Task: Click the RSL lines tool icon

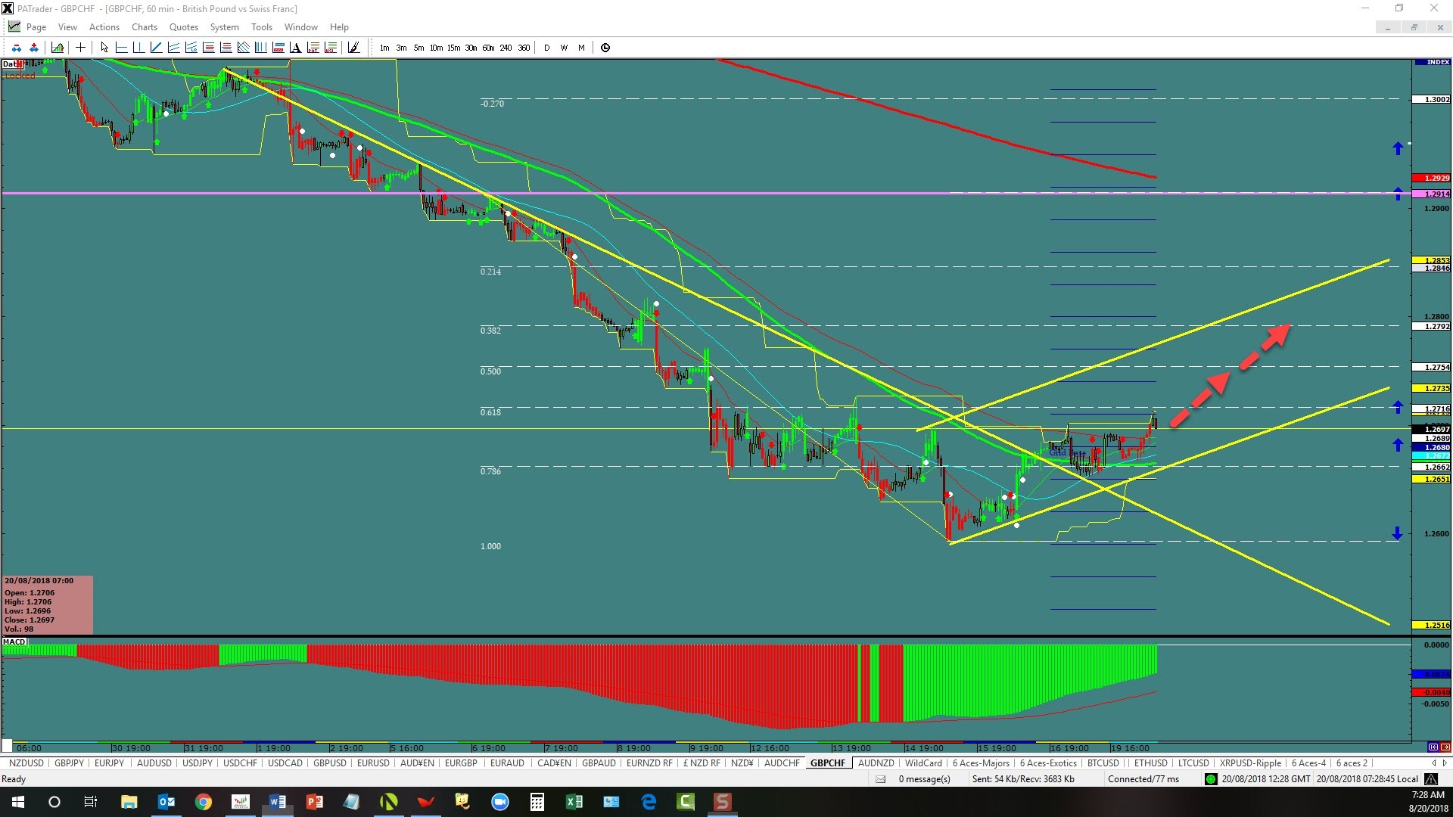Action: (330, 48)
